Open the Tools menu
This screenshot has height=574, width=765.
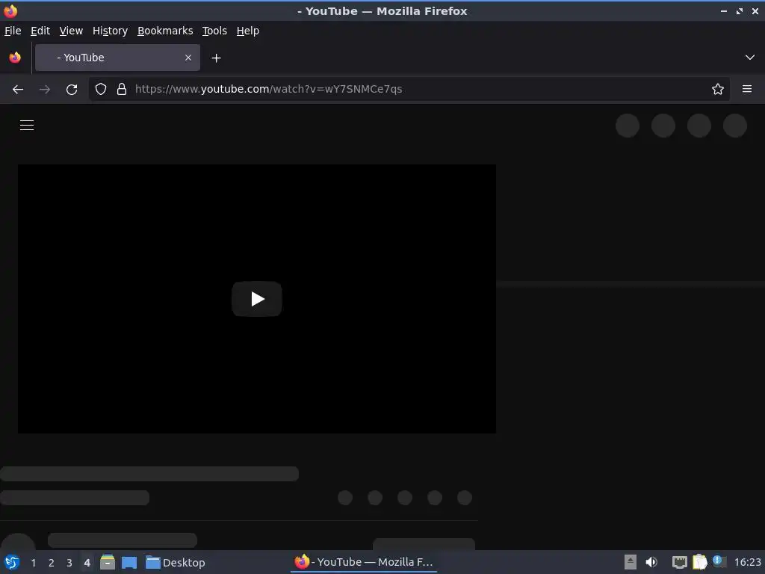click(x=214, y=31)
